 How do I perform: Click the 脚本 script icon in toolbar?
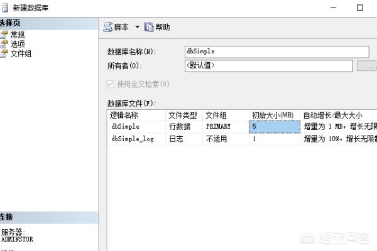click(x=107, y=27)
